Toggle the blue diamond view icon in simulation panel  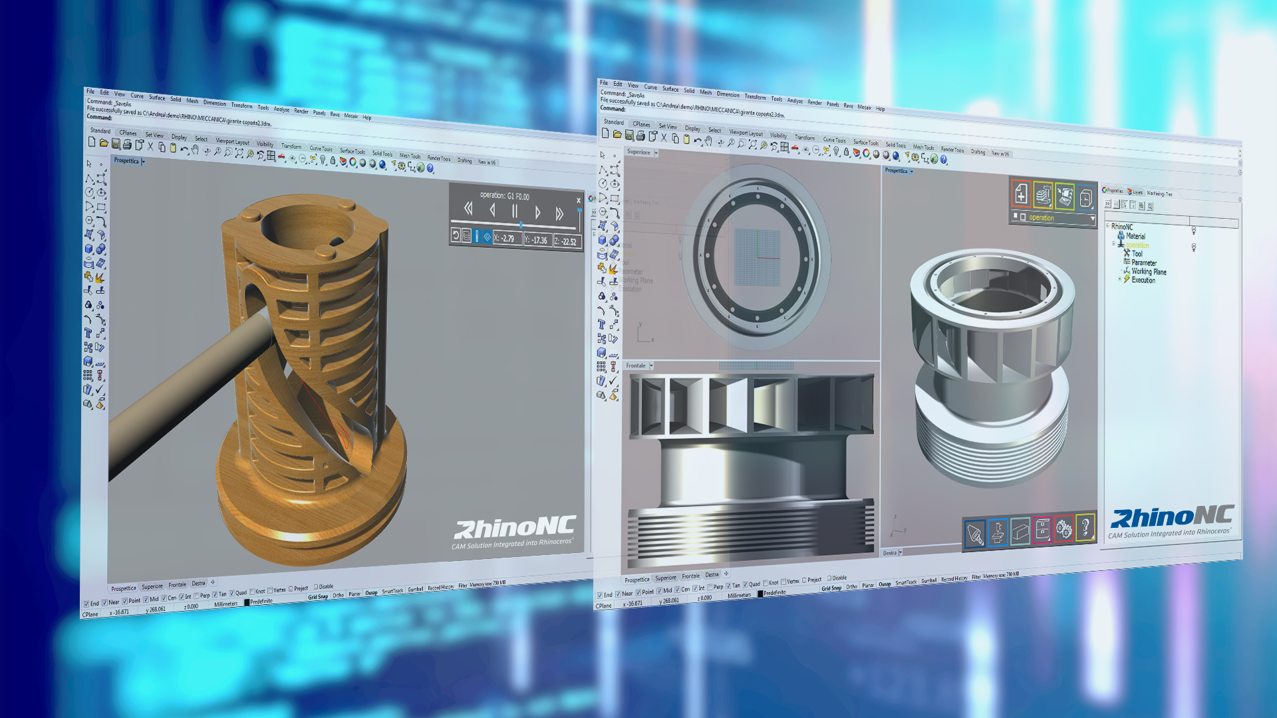tap(487, 237)
